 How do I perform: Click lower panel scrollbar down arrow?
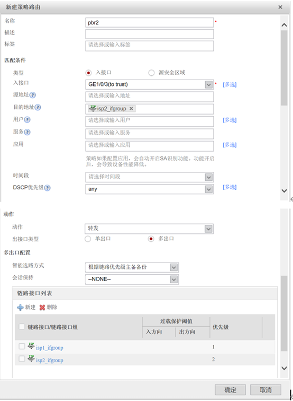point(284,368)
